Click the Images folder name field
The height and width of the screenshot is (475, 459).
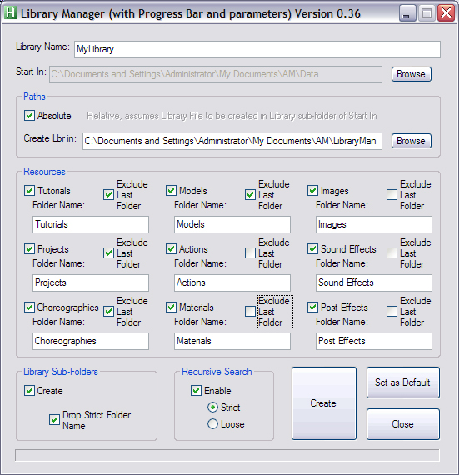(x=374, y=224)
